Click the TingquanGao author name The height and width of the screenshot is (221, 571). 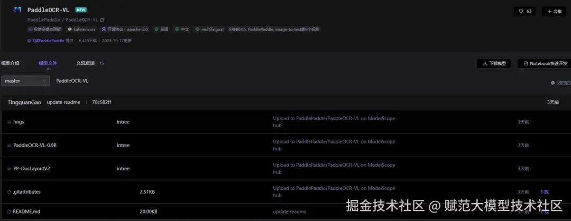point(24,102)
